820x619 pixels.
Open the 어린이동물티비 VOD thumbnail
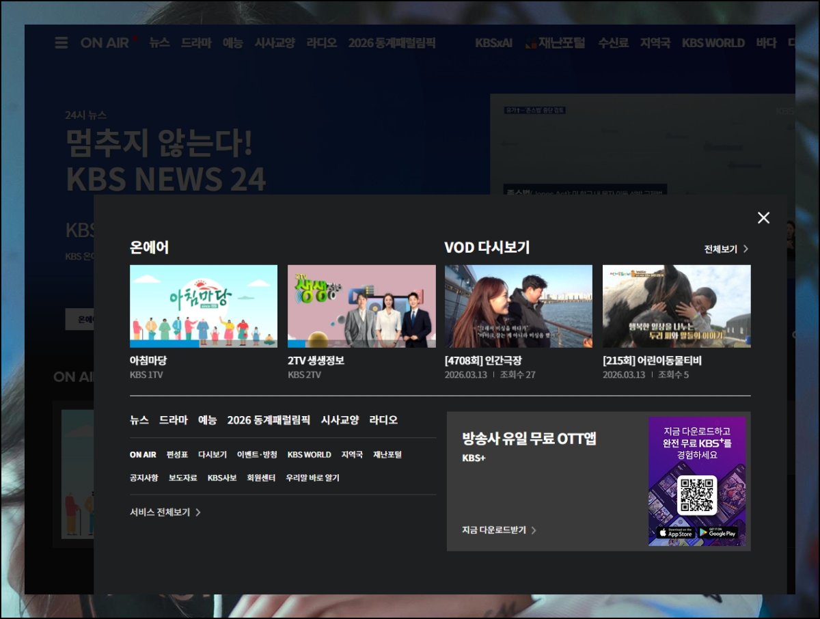676,306
